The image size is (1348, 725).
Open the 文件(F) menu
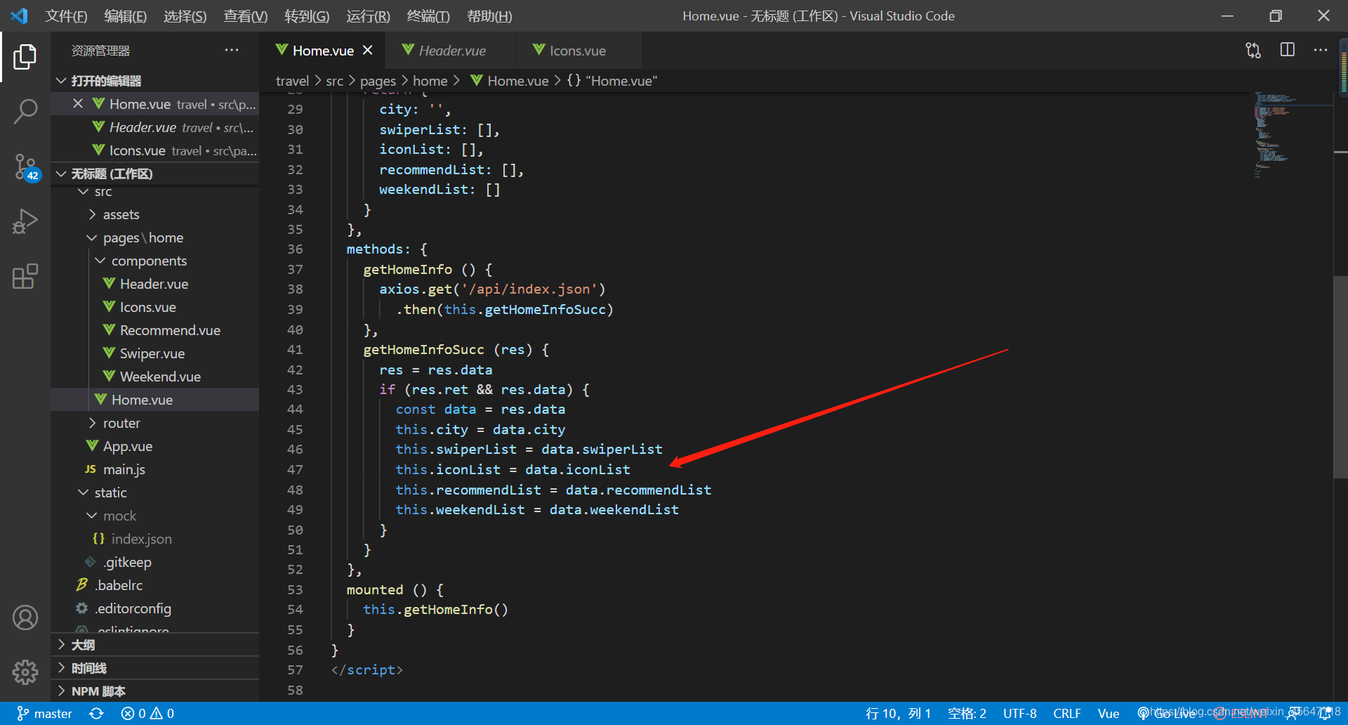pos(66,16)
